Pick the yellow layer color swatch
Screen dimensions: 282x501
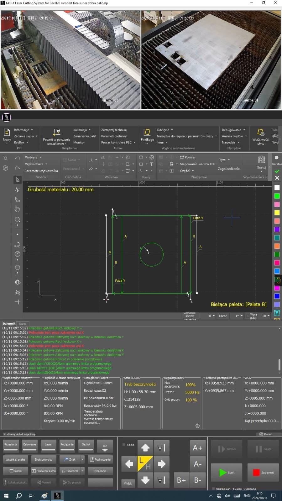pos(277,213)
